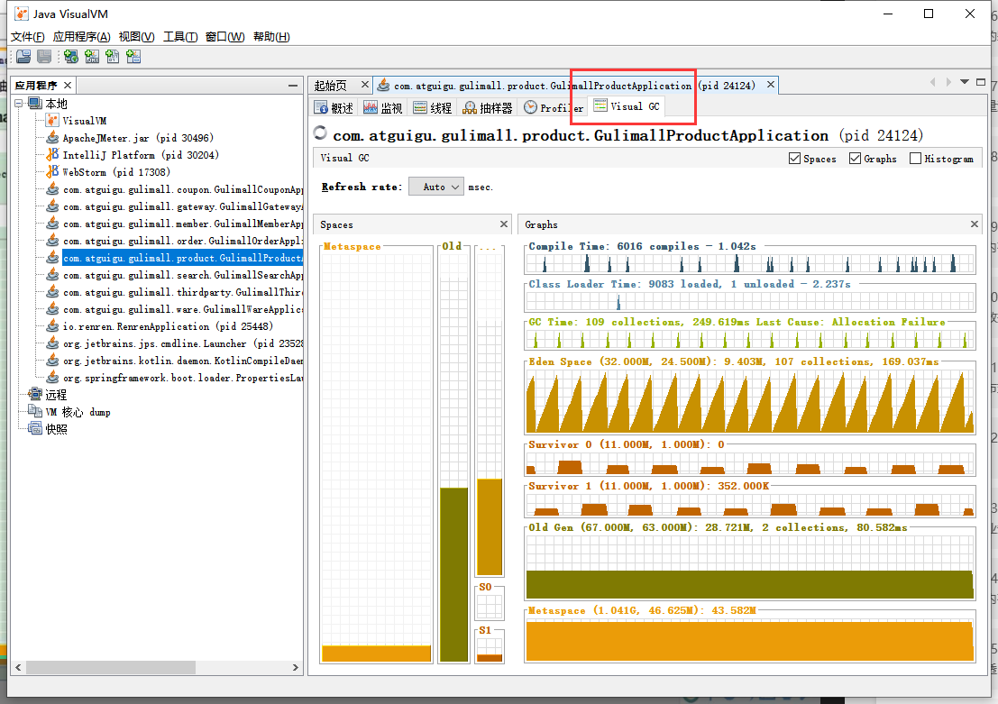Viewport: 998px width, 704px height.
Task: Click the Profiler tab clock icon
Action: [x=531, y=107]
